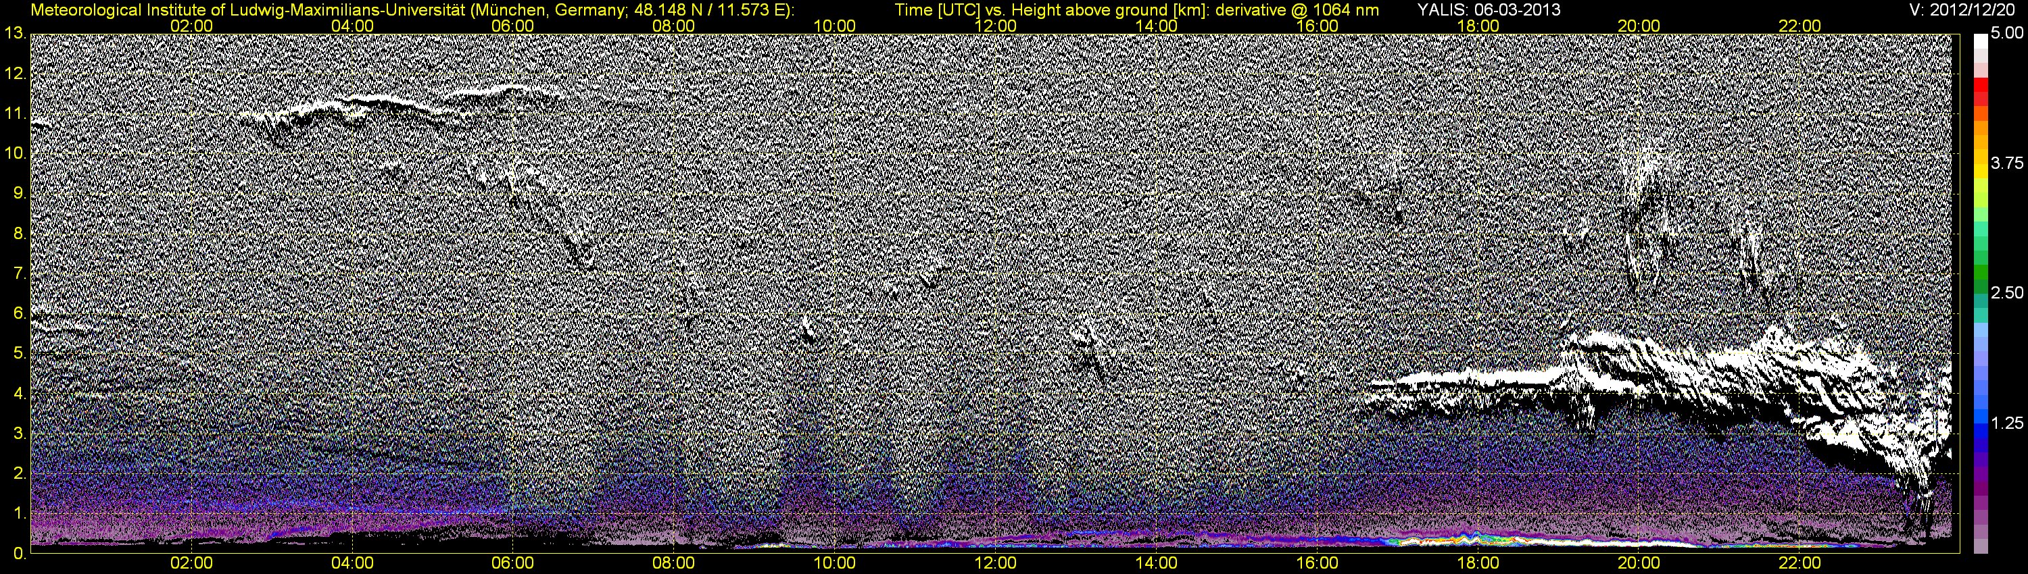
Task: Click the 12:00 label on the bottom time axis
Action: coord(995,563)
